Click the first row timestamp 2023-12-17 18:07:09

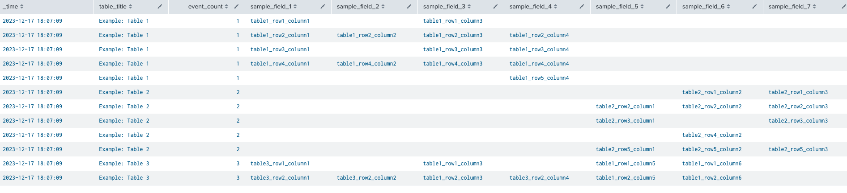click(32, 21)
